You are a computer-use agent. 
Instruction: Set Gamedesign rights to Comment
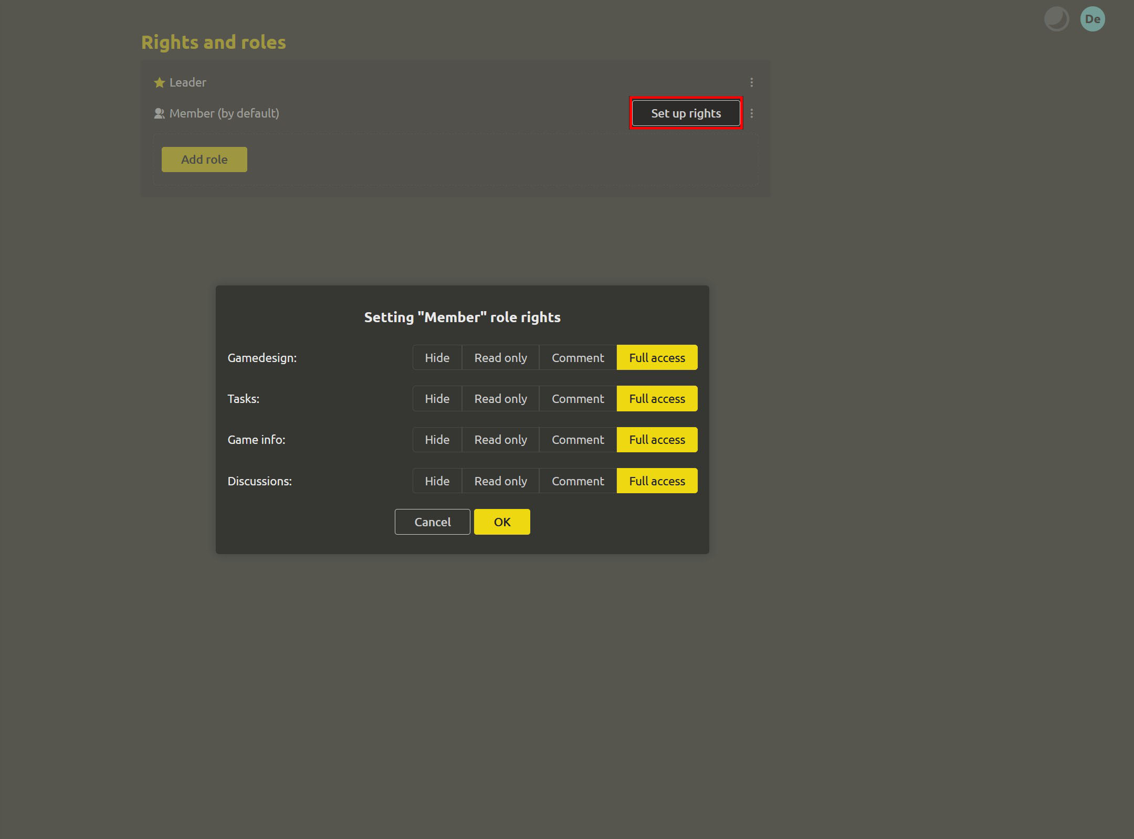click(x=577, y=357)
